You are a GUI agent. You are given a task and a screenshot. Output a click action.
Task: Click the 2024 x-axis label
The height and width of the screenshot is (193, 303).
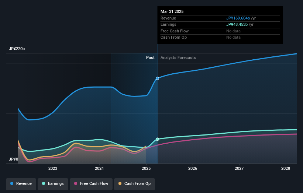99,169
